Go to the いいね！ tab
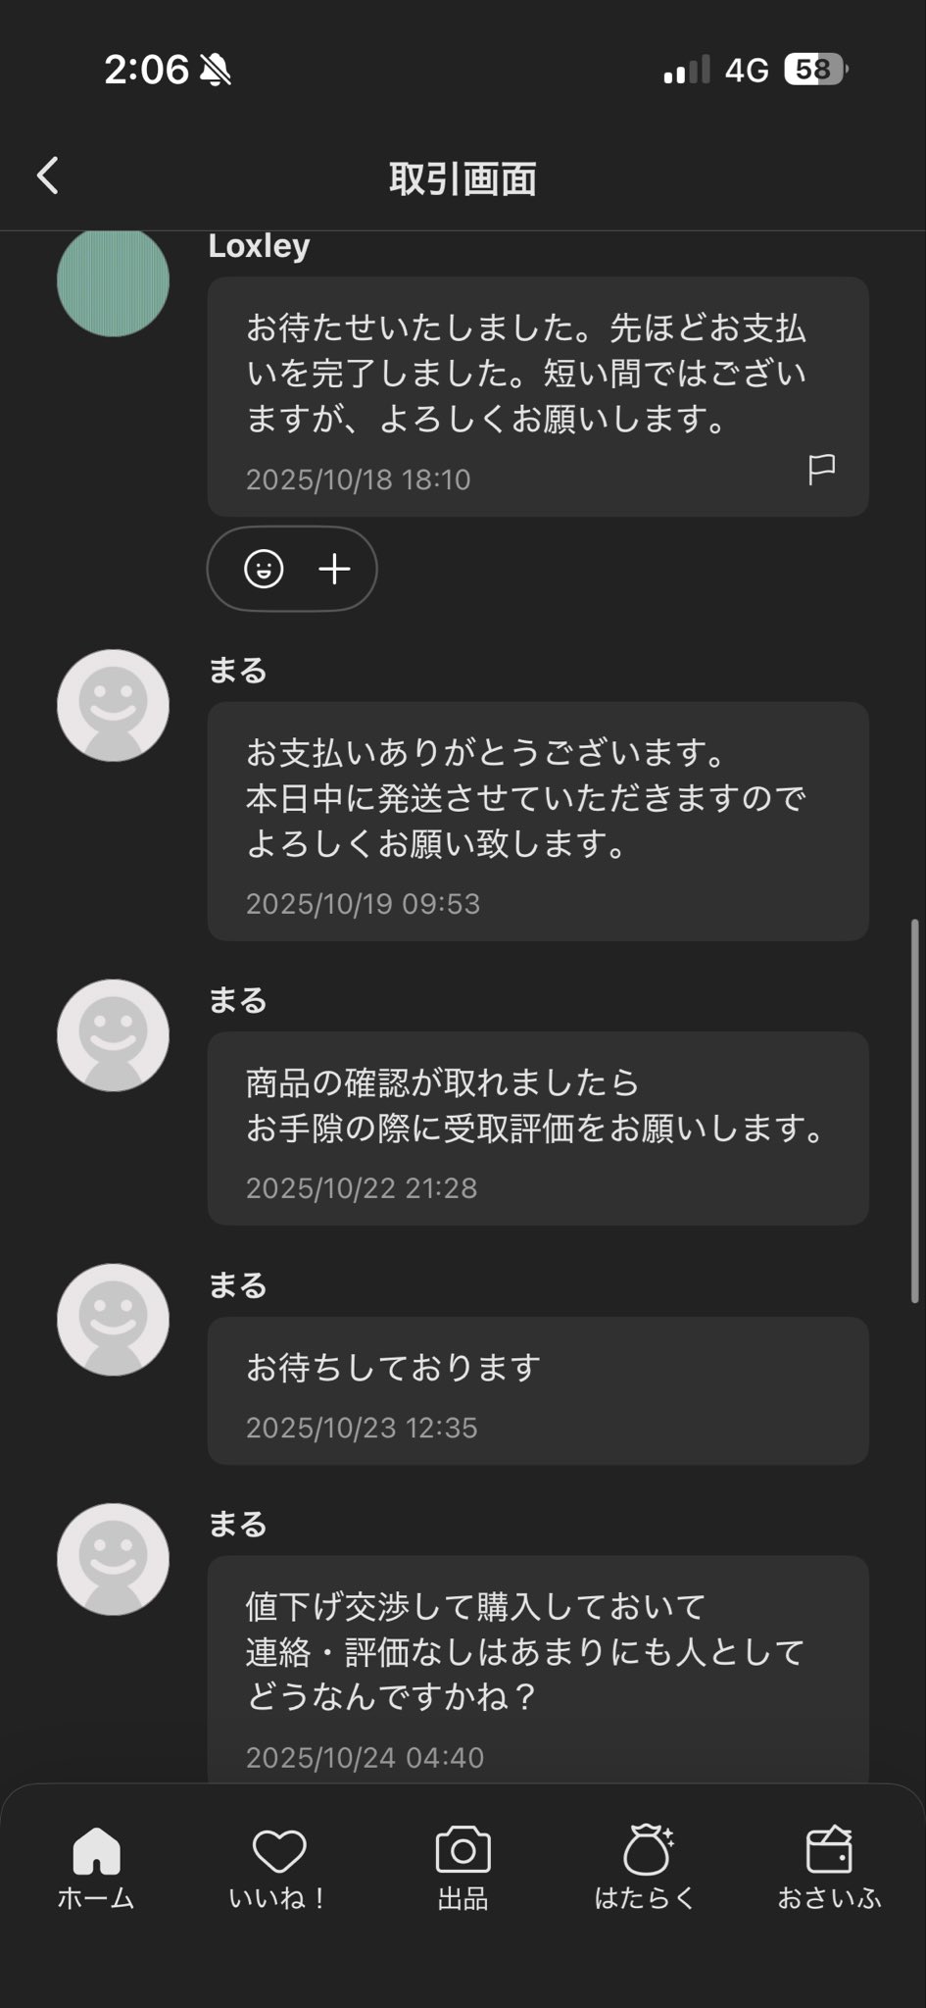Viewport: 926px width, 2008px height. point(279,1869)
